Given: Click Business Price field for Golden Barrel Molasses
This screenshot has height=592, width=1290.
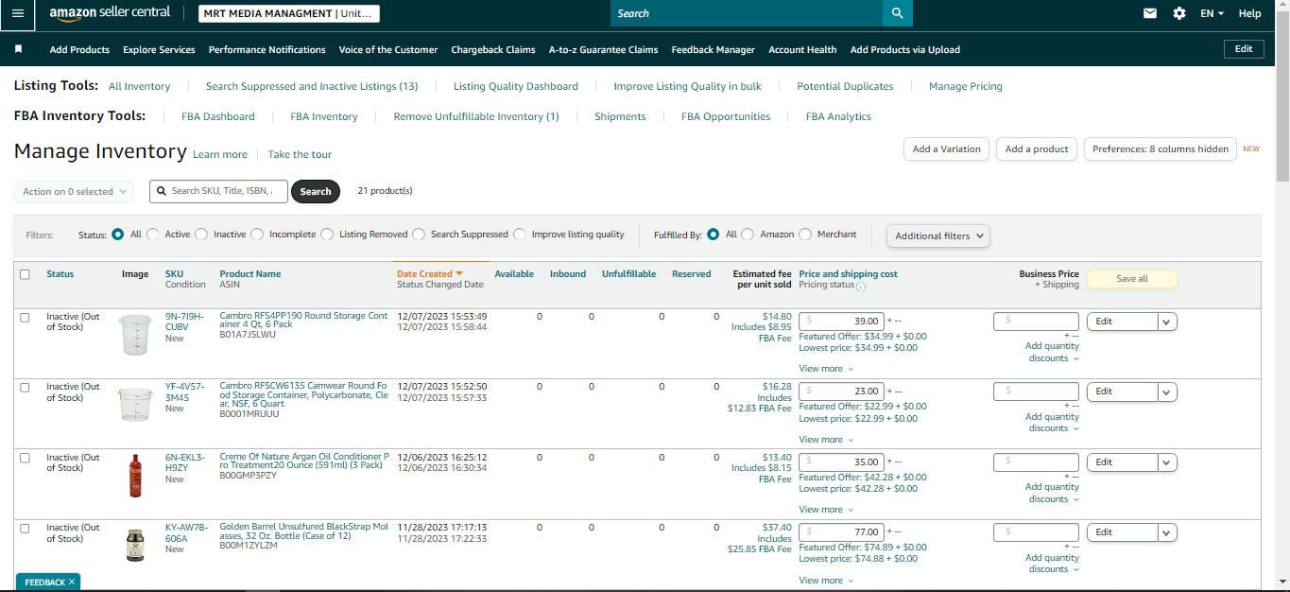Looking at the screenshot, I should click(1036, 532).
